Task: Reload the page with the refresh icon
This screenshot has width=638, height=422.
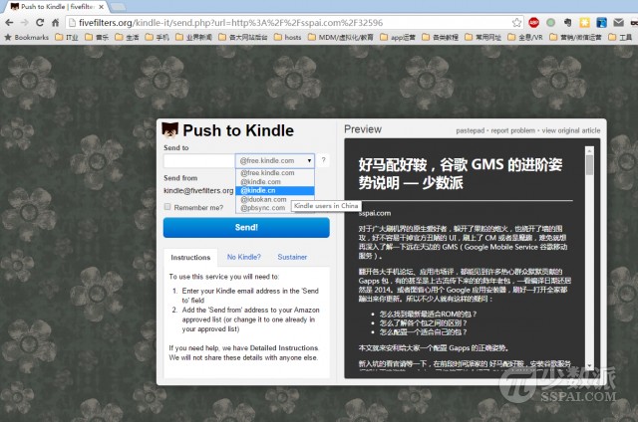Action: 40,23
